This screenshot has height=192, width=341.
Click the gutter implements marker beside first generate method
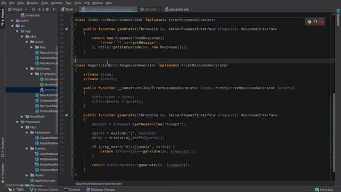pyautogui.click(x=67, y=29)
